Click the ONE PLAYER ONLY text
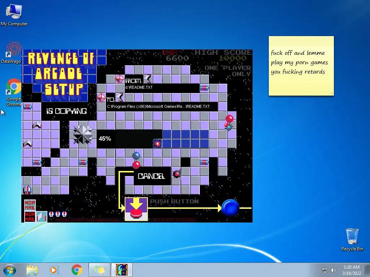The image size is (370, 277). [x=228, y=71]
